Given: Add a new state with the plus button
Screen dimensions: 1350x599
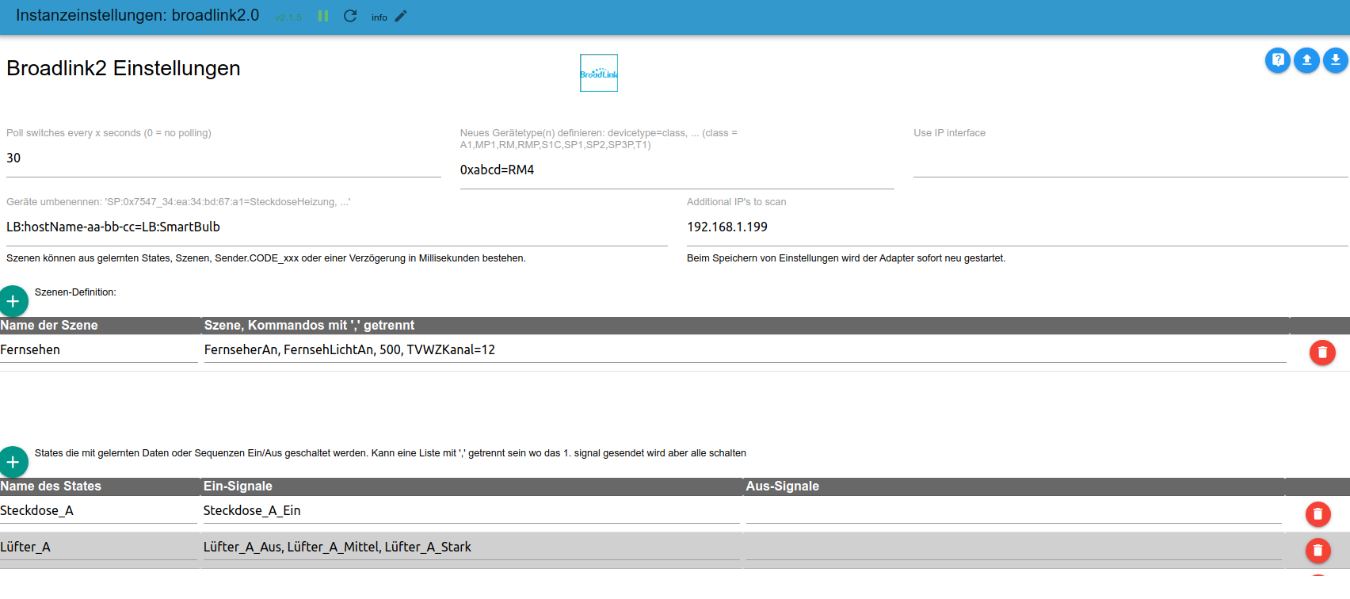Looking at the screenshot, I should tap(13, 462).
